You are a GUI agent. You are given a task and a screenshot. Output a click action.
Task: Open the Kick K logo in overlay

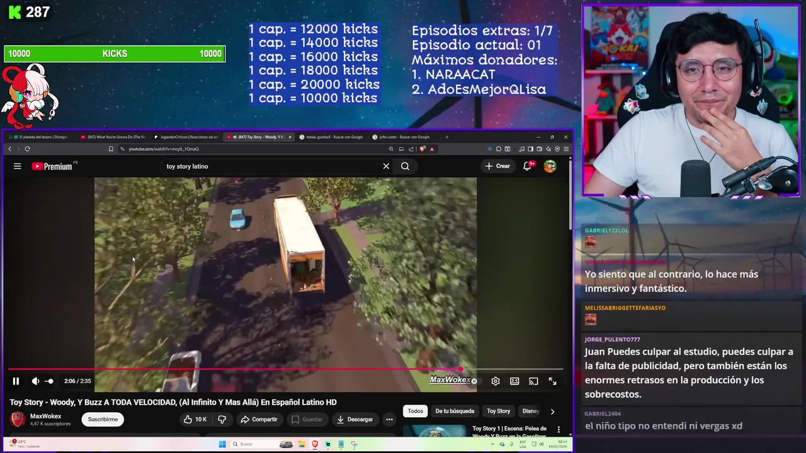[x=14, y=12]
